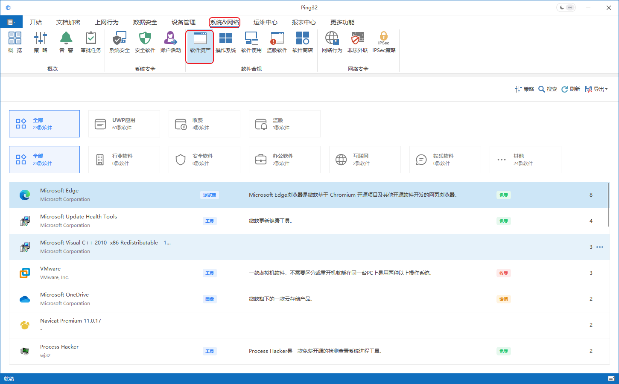Viewport: 619px width, 384px height.
Task: Open the 网络行为 globe icon
Action: [332, 42]
